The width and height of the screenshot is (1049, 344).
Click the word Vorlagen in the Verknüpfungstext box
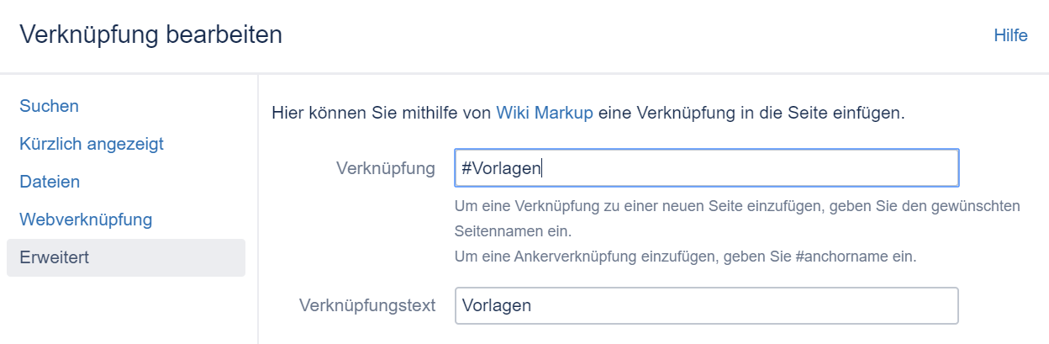(496, 305)
